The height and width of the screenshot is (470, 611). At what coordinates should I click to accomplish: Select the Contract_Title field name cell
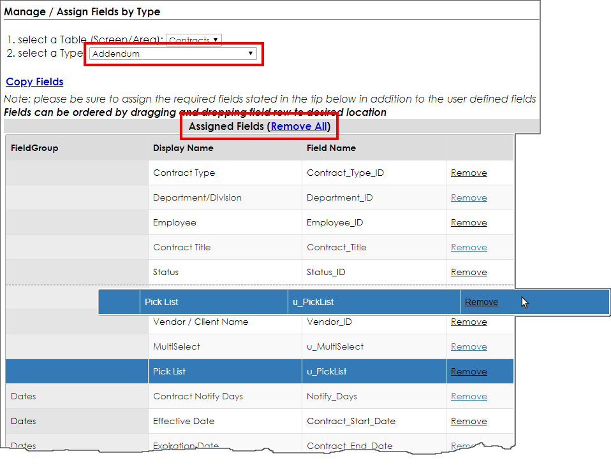click(x=374, y=248)
